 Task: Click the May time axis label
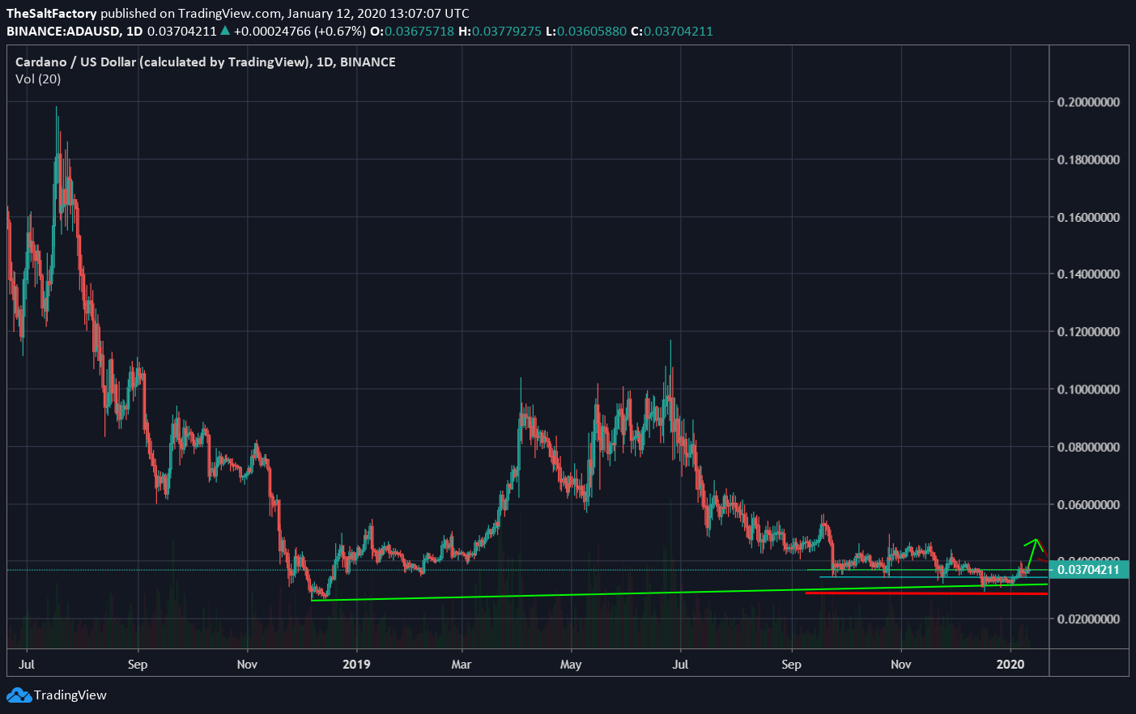571,665
